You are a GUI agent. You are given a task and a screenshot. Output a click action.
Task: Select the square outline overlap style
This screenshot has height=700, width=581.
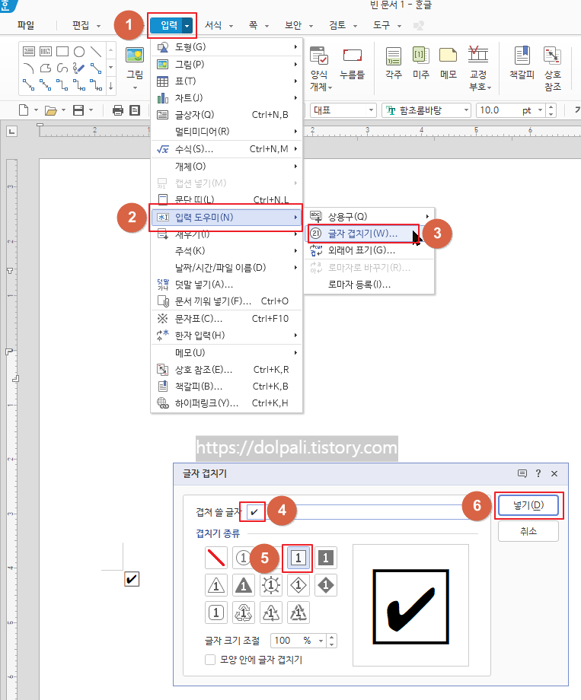click(x=298, y=558)
